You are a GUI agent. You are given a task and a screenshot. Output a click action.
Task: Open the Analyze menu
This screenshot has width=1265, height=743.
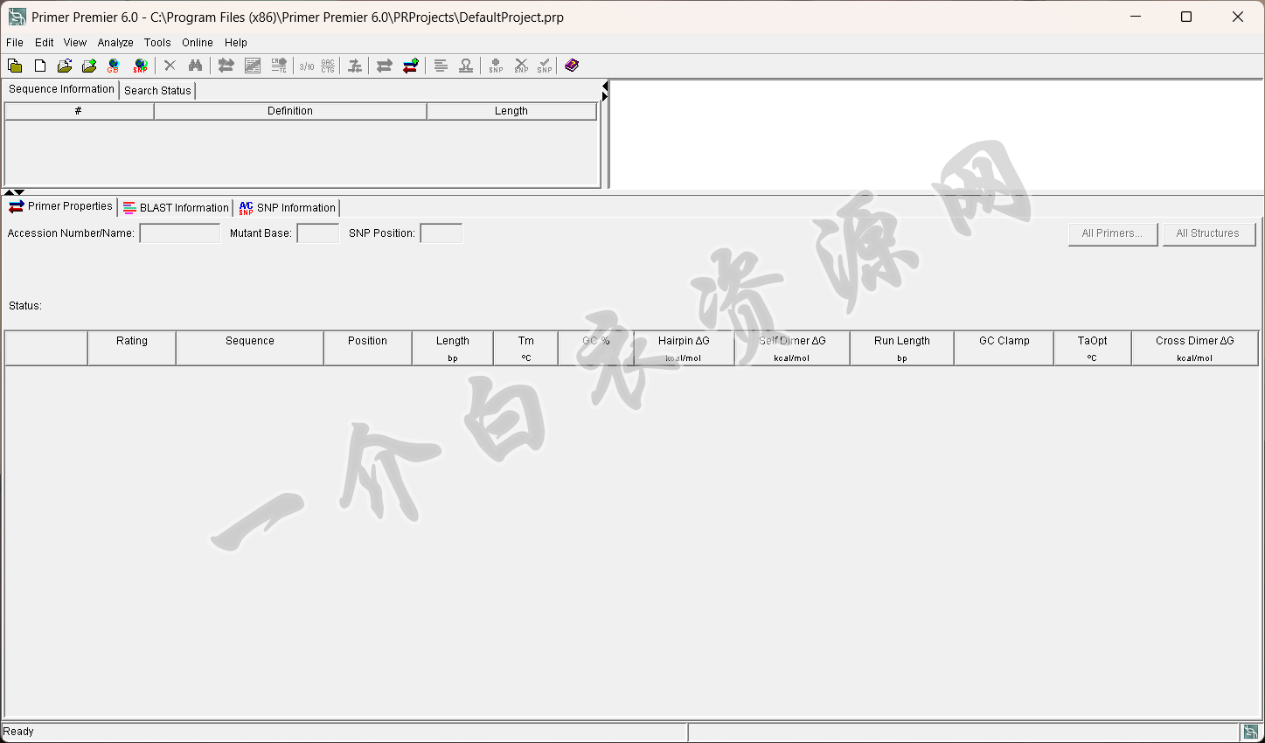click(115, 43)
